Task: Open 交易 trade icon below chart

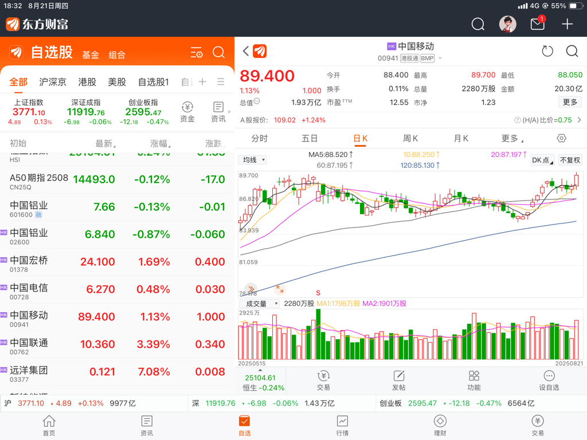Action: (x=323, y=380)
